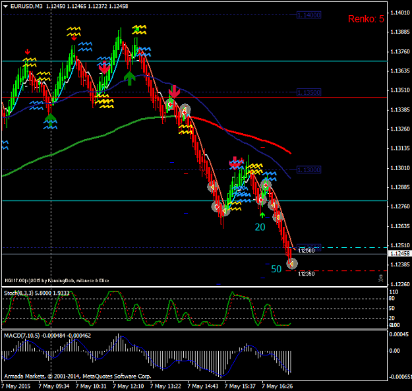Open the chart menu triangle beside EURUSD,M3
412x391 pixels.
pos(5,7)
